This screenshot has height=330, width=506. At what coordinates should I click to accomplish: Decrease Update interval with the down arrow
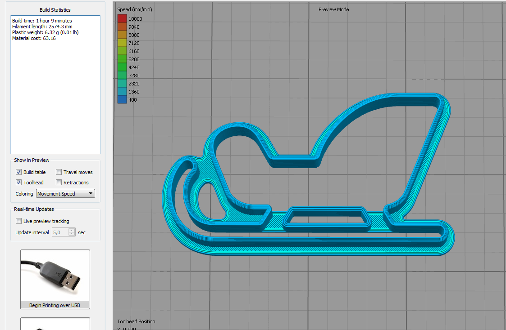click(71, 234)
